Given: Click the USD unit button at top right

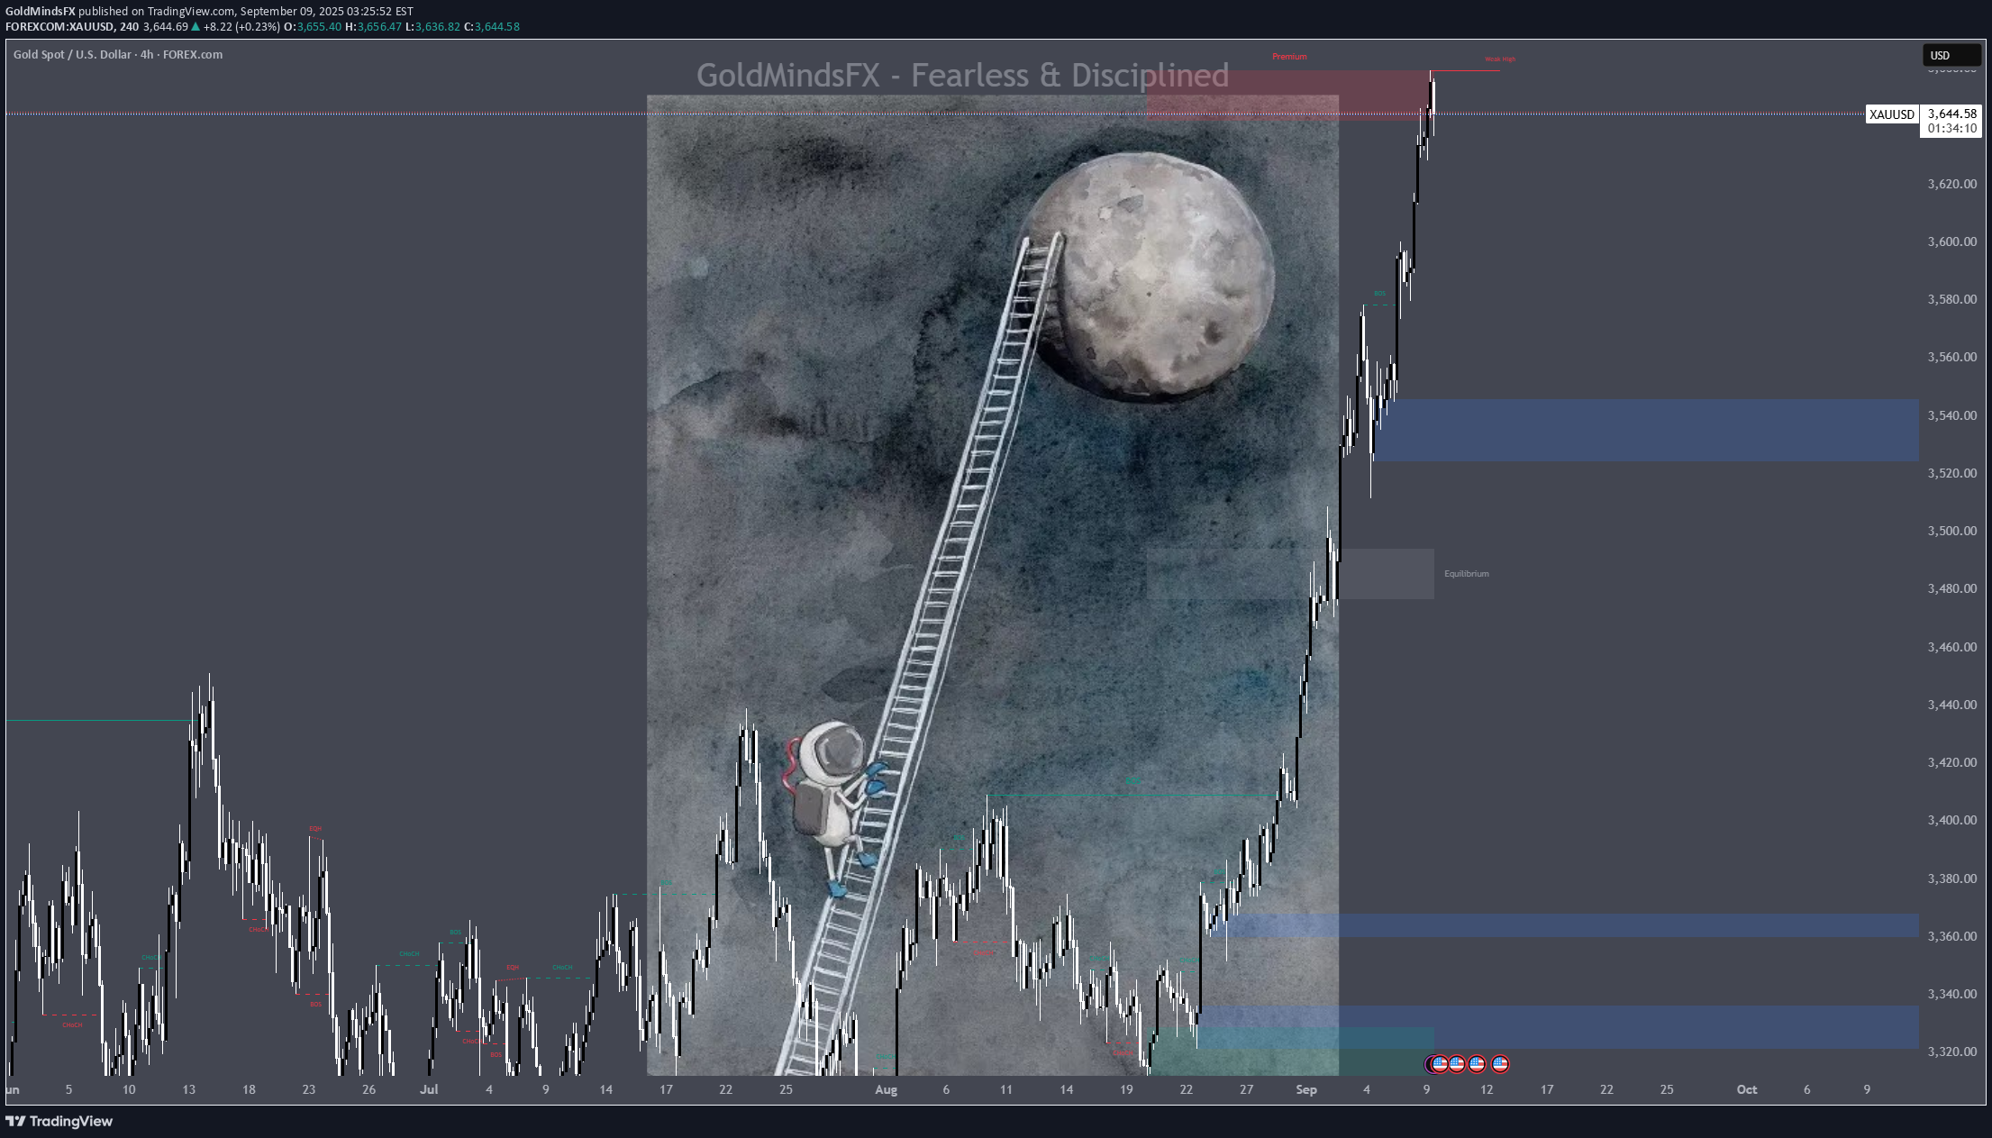Looking at the screenshot, I should pos(1952,54).
